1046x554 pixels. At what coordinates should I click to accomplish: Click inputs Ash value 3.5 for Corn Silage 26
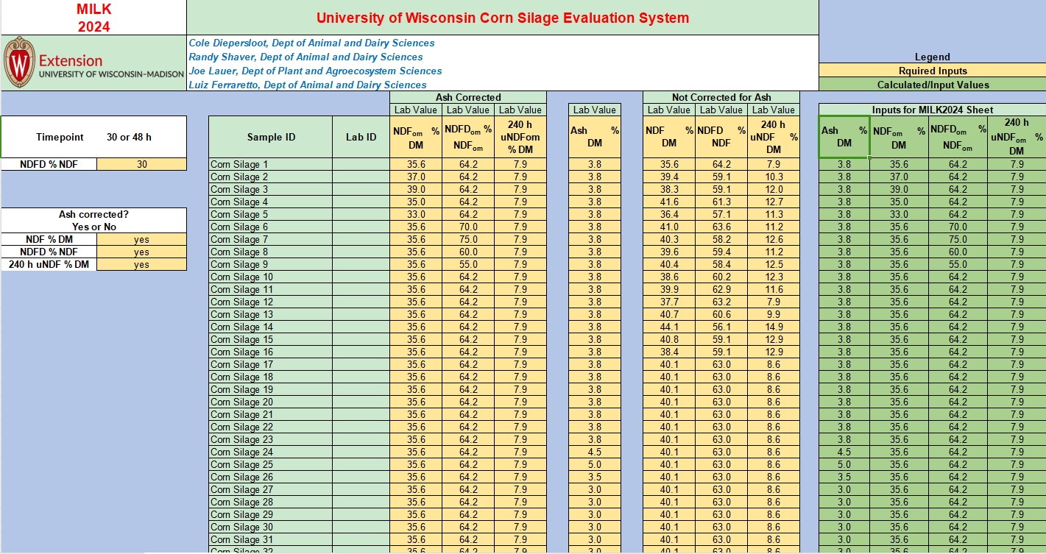[x=844, y=477]
